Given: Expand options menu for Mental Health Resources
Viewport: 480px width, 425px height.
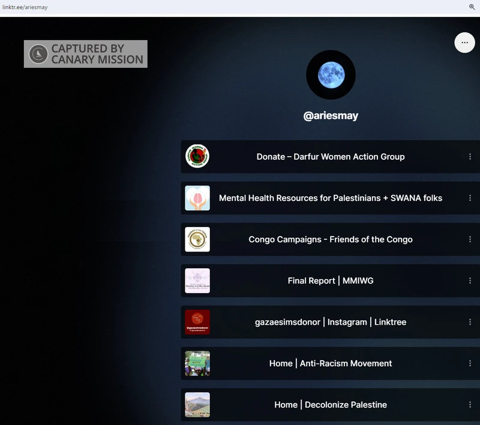Looking at the screenshot, I should (470, 198).
